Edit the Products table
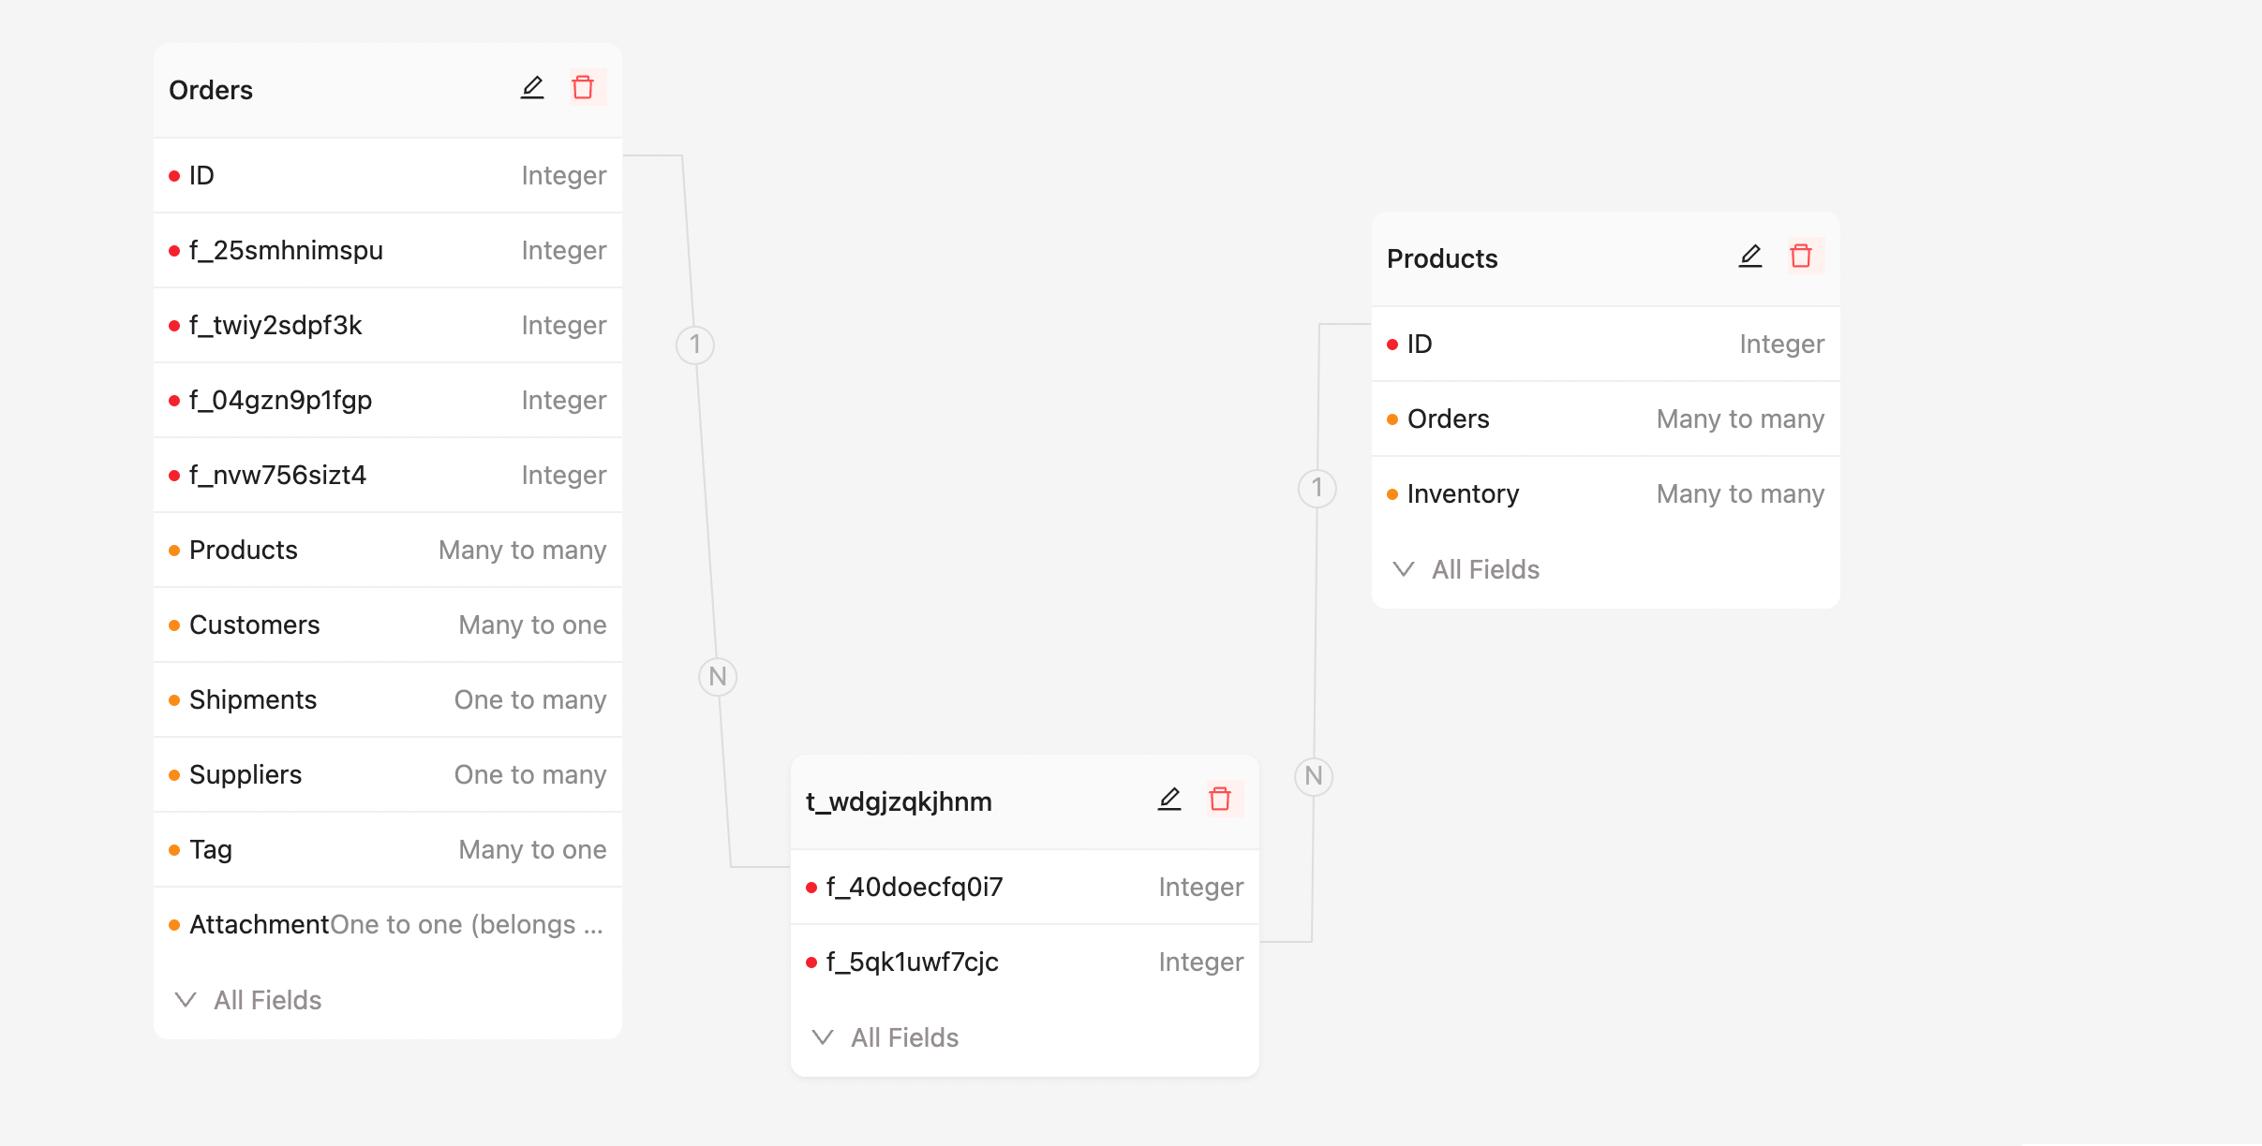 (1749, 257)
